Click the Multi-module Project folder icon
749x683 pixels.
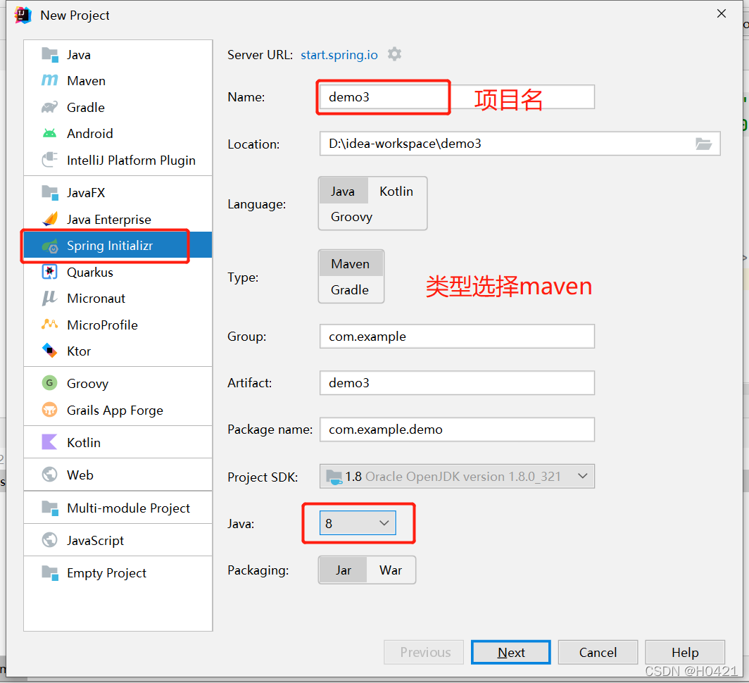point(50,508)
